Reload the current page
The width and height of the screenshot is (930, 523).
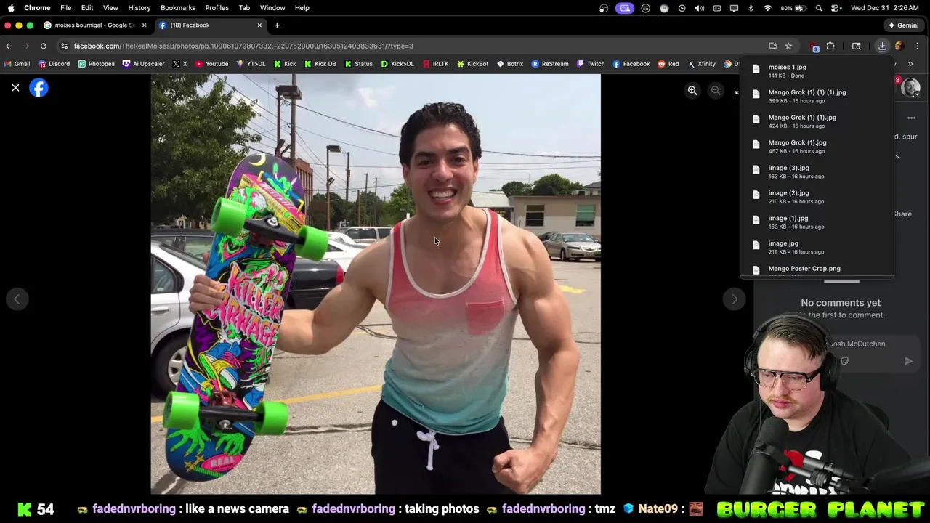pyautogui.click(x=44, y=46)
